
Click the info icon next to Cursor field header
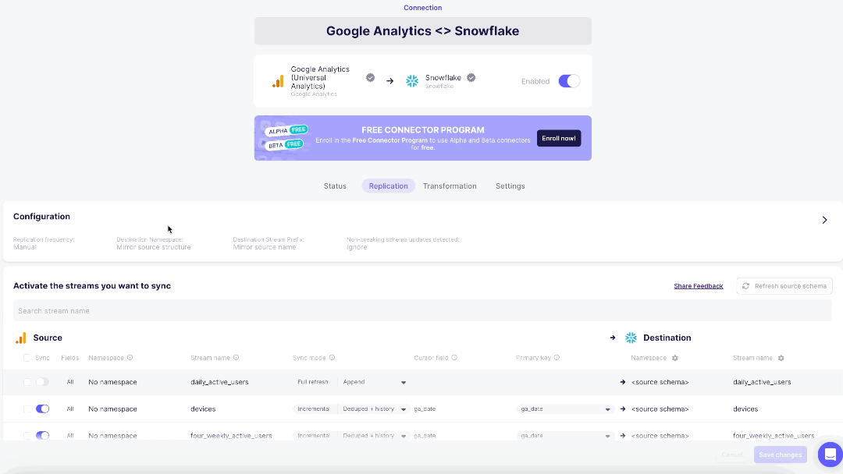[x=454, y=358]
